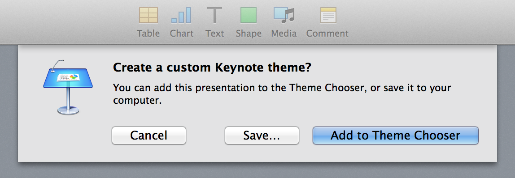515x178 pixels.
Task: Click the Theme Chooser description text
Action: tap(282, 94)
